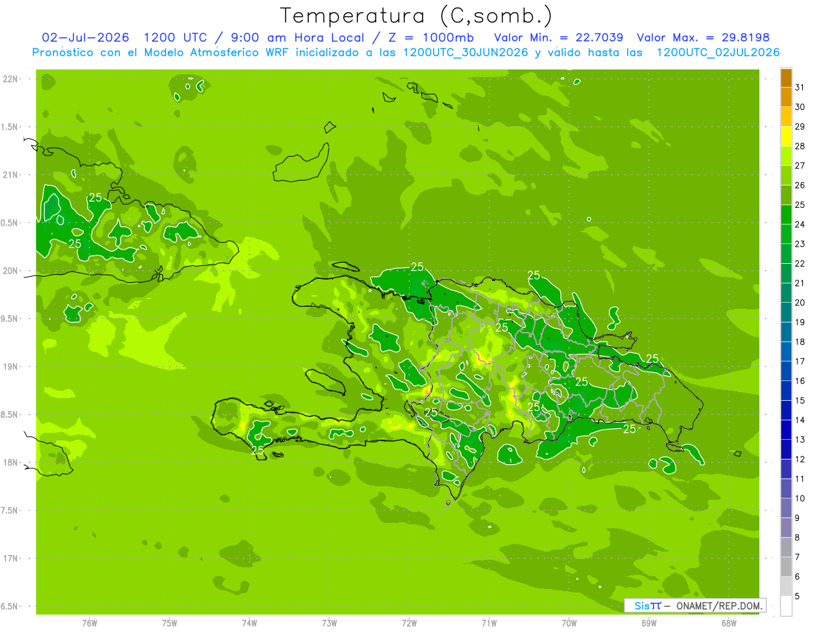Click the green color bar segment between 24 and 25

(786, 215)
